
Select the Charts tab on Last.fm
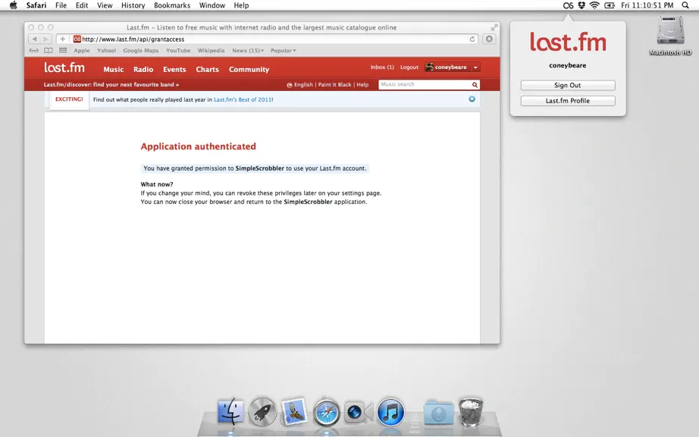tap(207, 70)
